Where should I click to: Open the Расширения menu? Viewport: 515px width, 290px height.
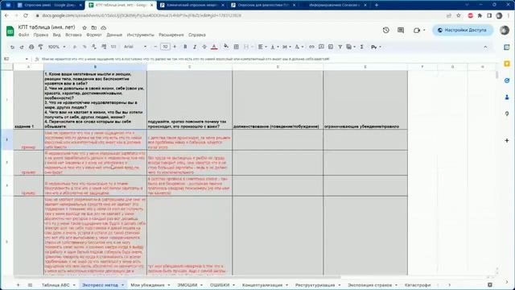pos(171,35)
